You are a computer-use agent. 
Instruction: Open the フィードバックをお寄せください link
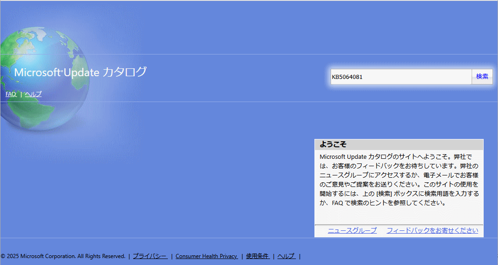click(432, 230)
